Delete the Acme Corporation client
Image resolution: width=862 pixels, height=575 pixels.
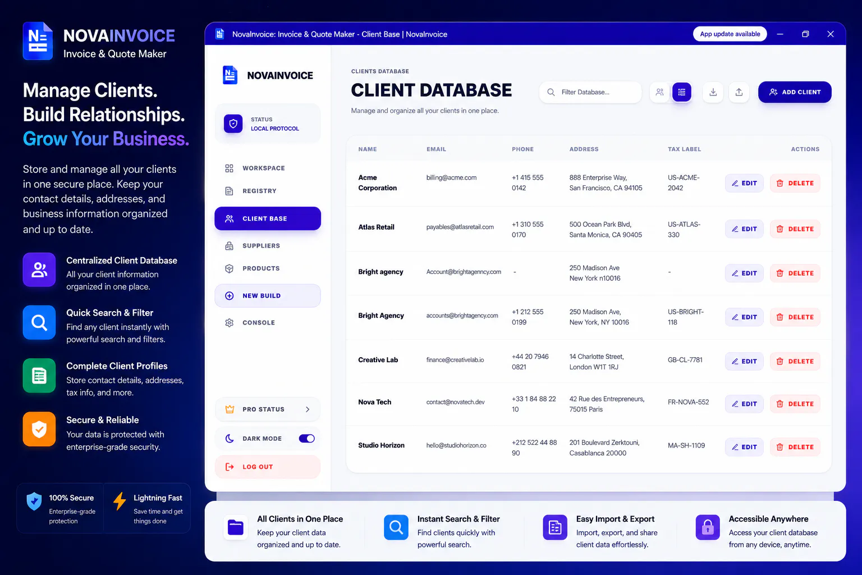click(x=795, y=183)
